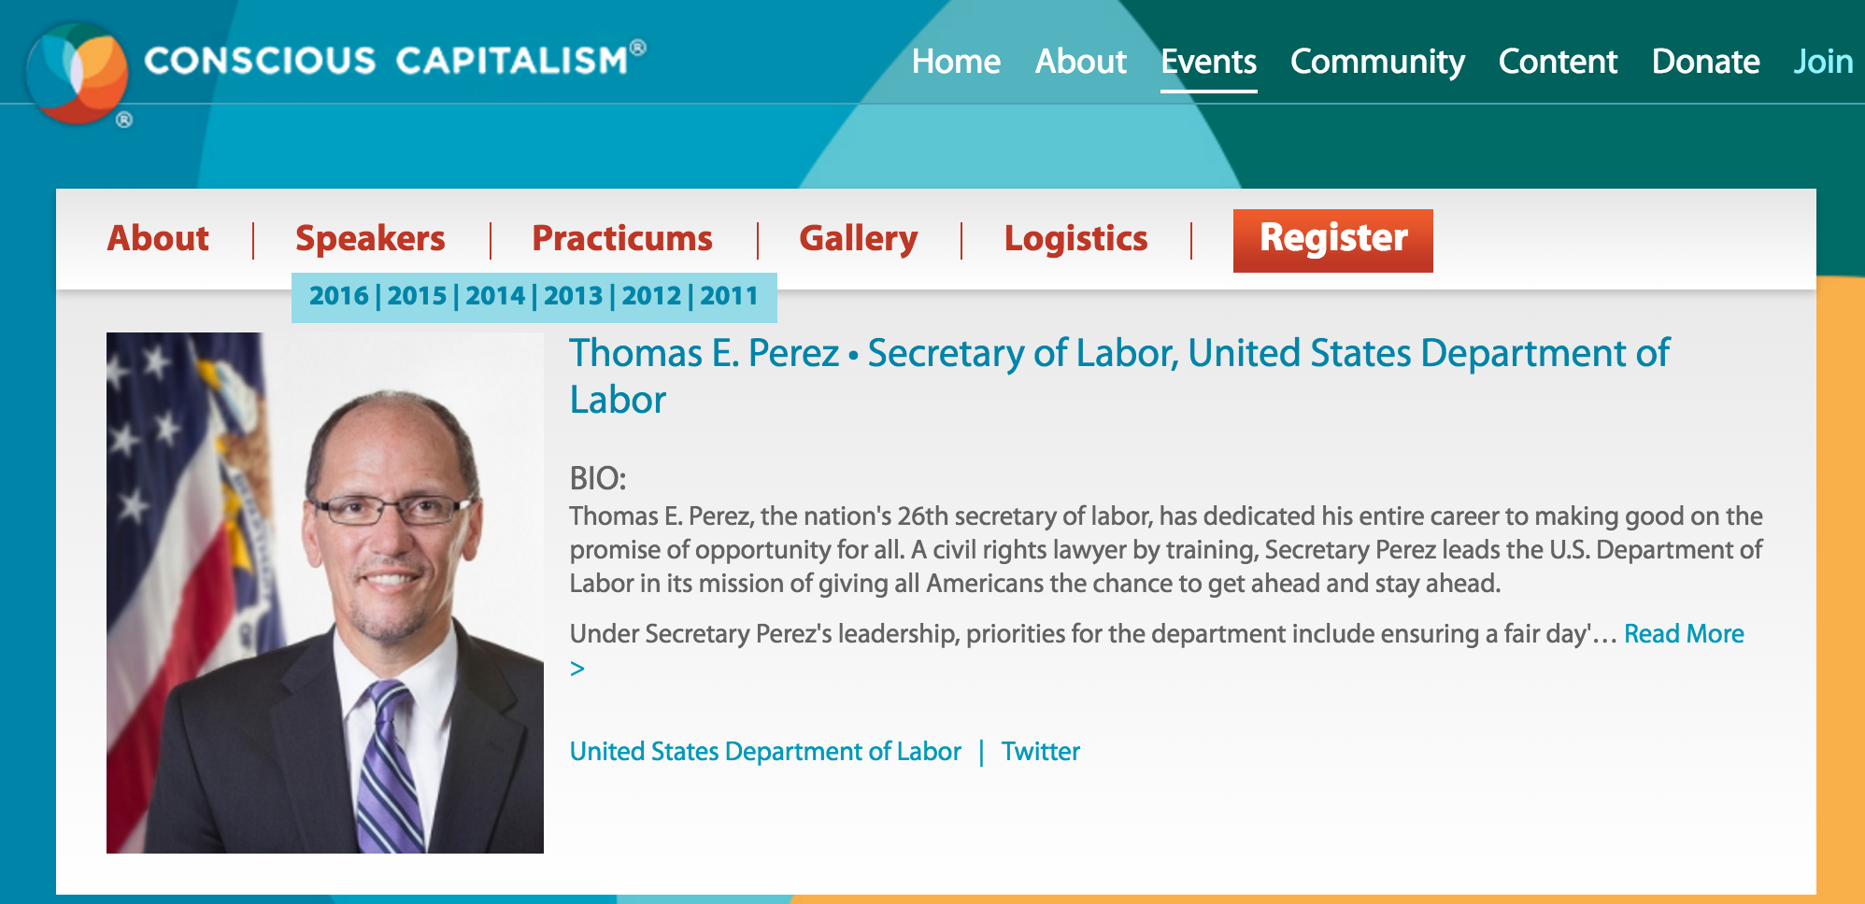Click the Donate navigation link

click(x=1705, y=62)
